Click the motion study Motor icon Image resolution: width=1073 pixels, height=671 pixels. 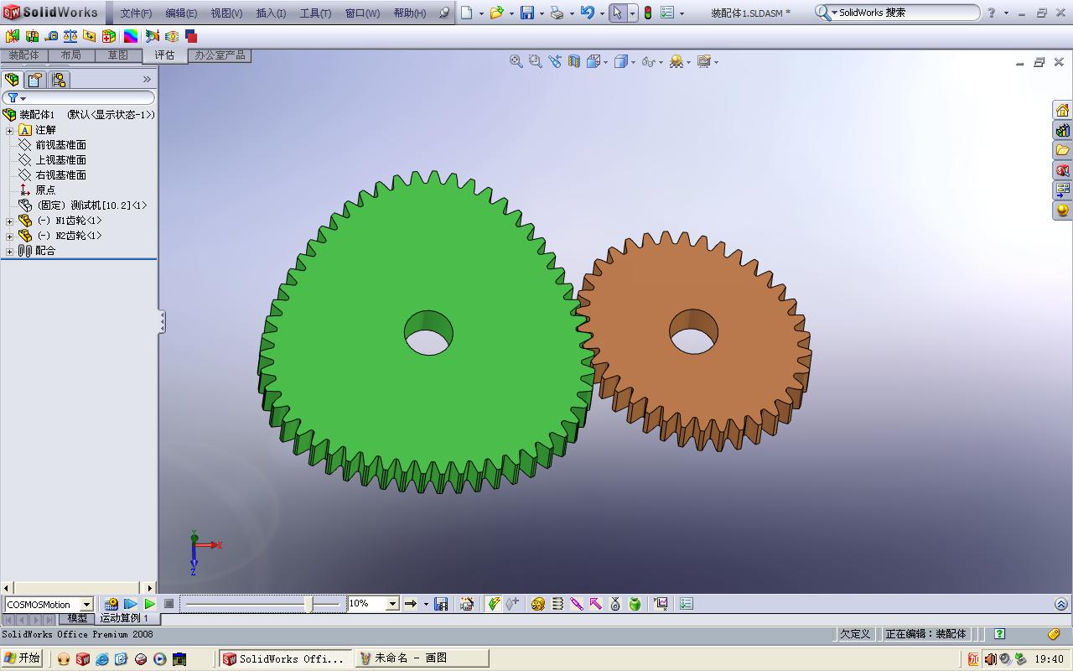(538, 604)
